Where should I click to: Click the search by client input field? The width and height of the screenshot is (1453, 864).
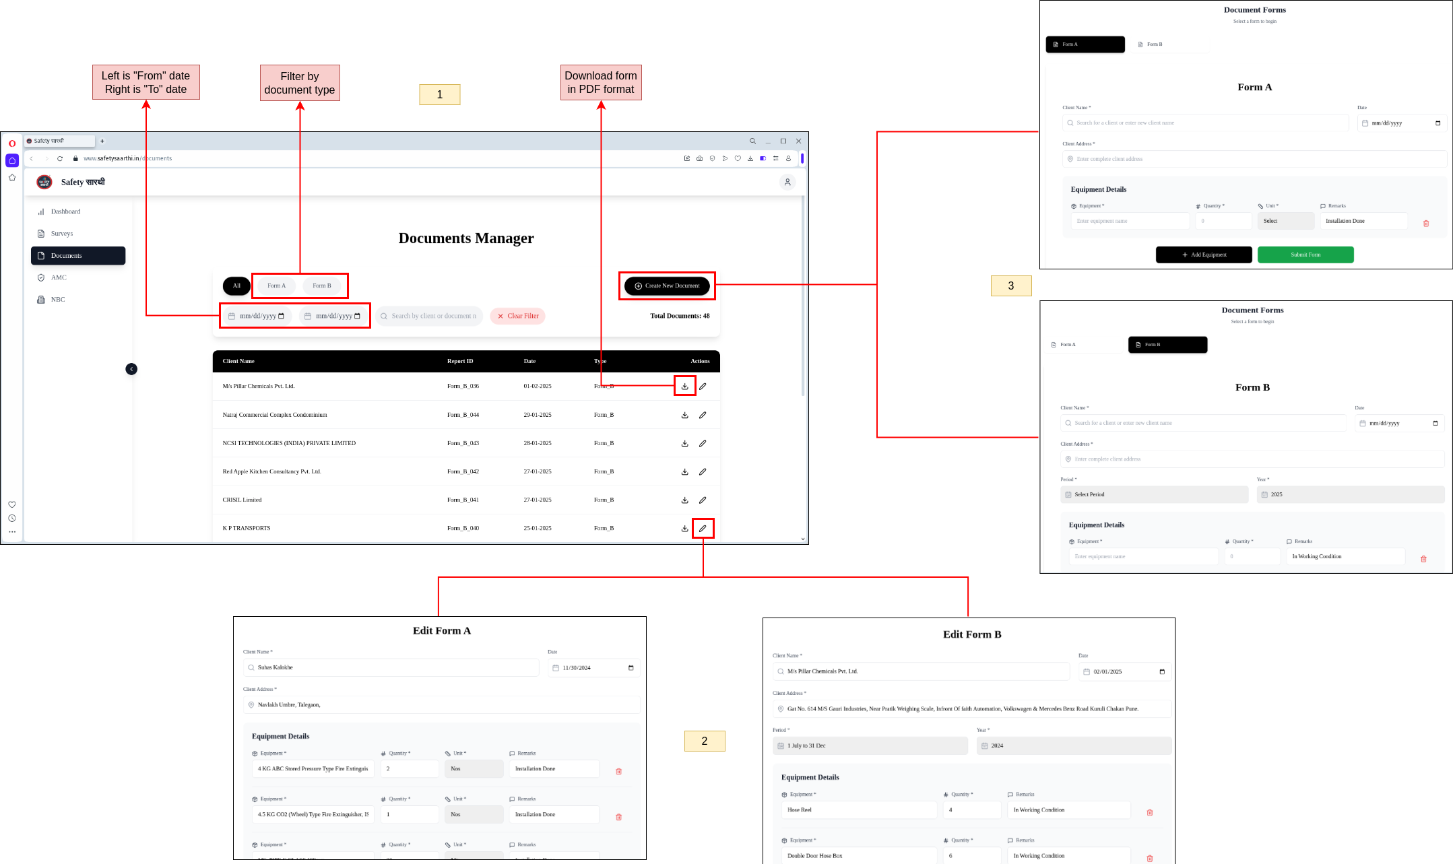(x=429, y=316)
